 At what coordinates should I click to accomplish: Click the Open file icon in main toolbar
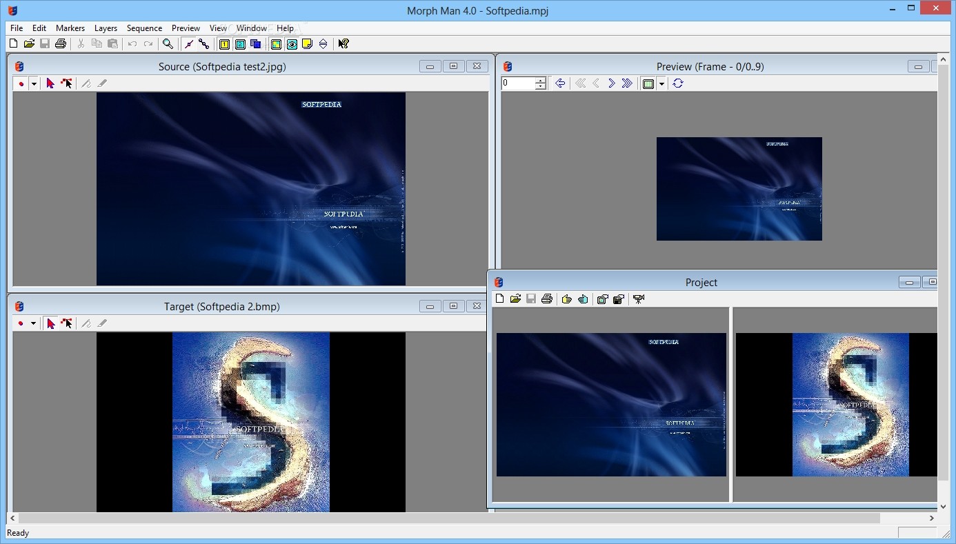(29, 43)
